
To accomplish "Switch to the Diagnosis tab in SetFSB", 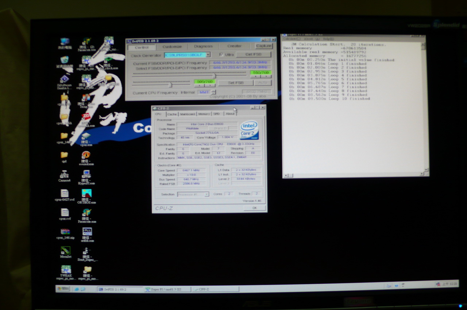I will [203, 46].
